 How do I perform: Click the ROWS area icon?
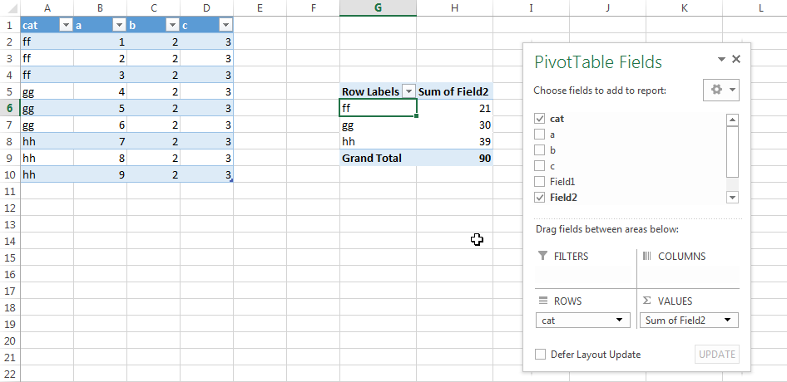coord(542,301)
